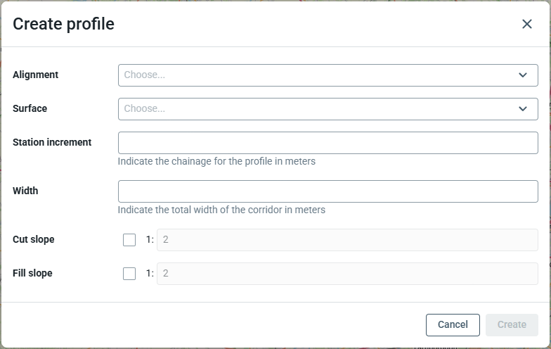This screenshot has width=551, height=349.
Task: Click the Cut slope label text
Action: tap(34, 239)
